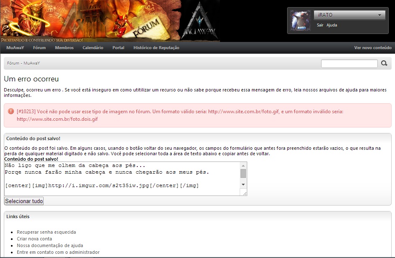Click the Sair logout link
395x258 pixels.
point(320,25)
